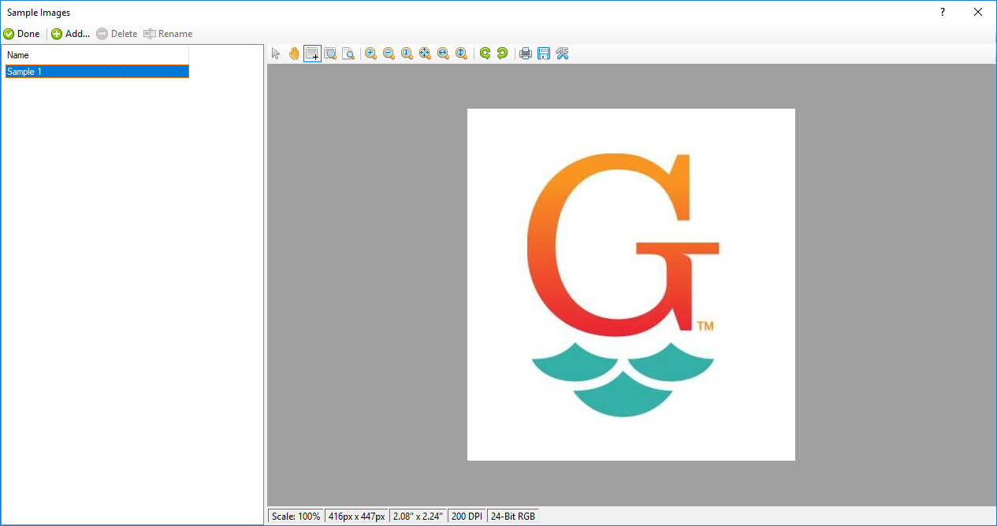The height and width of the screenshot is (526, 997).
Task: Activate the hand pan tool
Action: (294, 54)
